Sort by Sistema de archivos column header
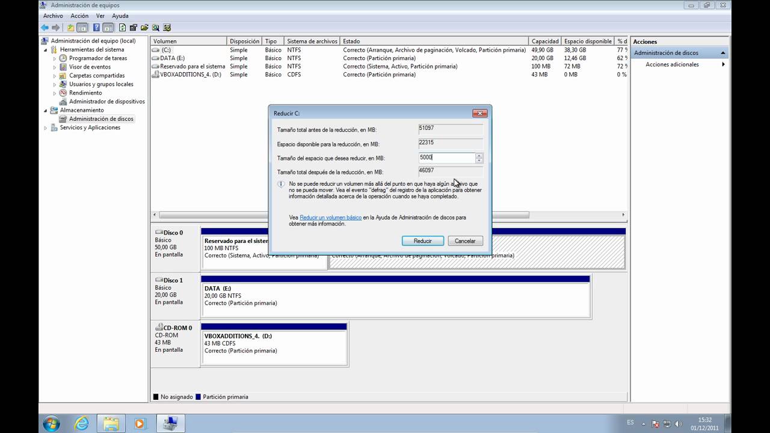Image resolution: width=770 pixels, height=433 pixels. [312, 41]
